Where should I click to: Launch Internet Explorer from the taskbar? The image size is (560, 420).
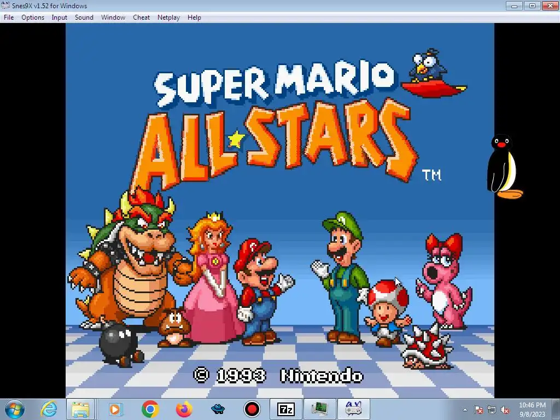[x=49, y=409]
